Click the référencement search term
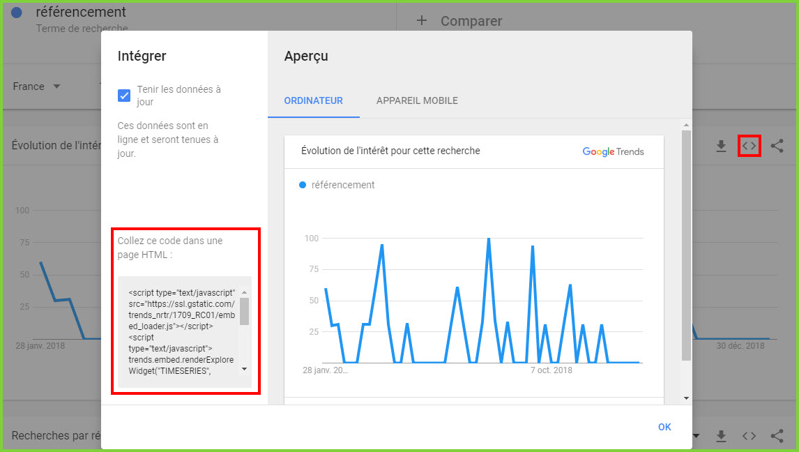Viewport: 799px width, 452px height. click(x=80, y=12)
